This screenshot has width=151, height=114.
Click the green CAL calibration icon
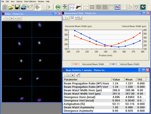[58, 7]
